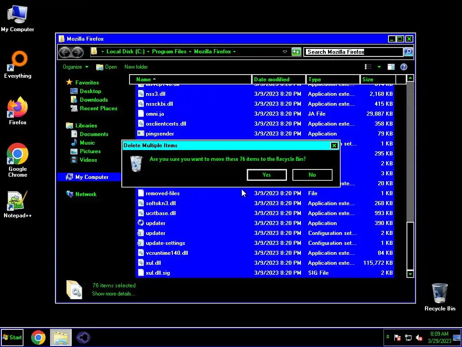Select Downloads in the navigation pane

click(x=94, y=100)
